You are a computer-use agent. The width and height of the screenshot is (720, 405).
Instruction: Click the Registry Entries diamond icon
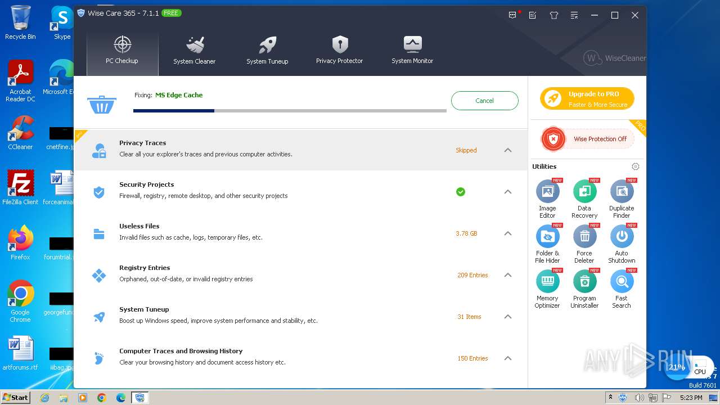coord(99,275)
